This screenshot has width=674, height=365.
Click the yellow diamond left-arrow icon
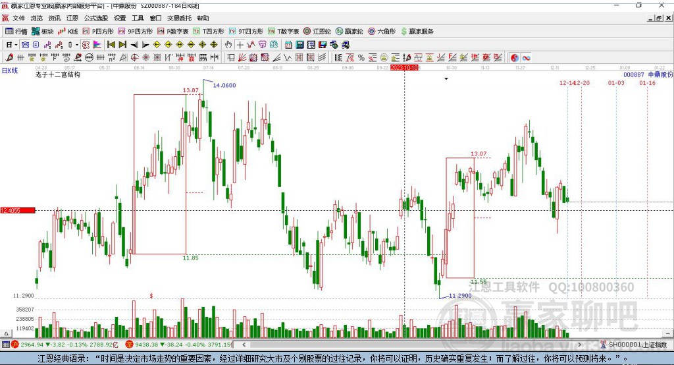(157, 45)
